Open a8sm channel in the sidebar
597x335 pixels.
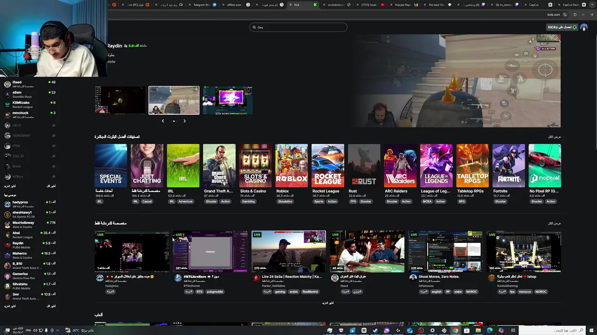pyautogui.click(x=29, y=94)
